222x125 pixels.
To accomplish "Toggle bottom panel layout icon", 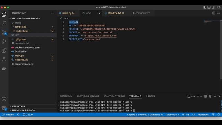I will (209, 7).
